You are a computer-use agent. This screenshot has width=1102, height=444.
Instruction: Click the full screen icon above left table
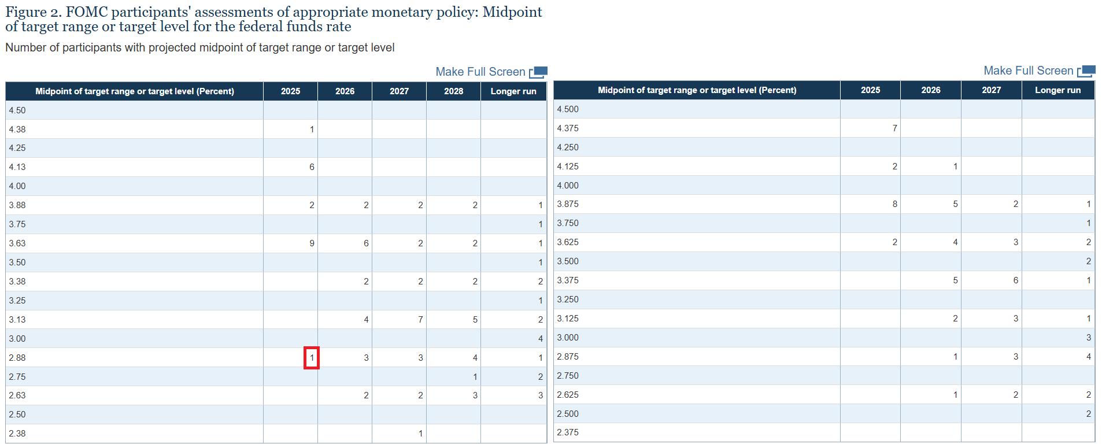point(538,72)
